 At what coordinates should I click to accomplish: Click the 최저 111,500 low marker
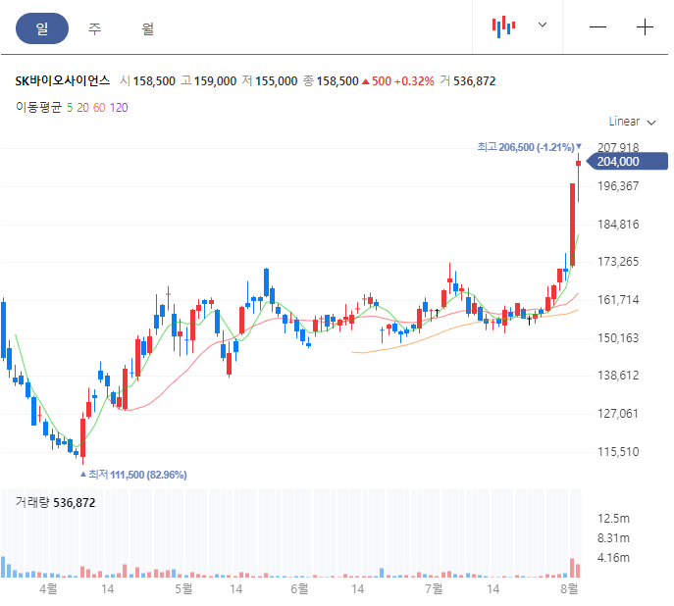(x=133, y=475)
